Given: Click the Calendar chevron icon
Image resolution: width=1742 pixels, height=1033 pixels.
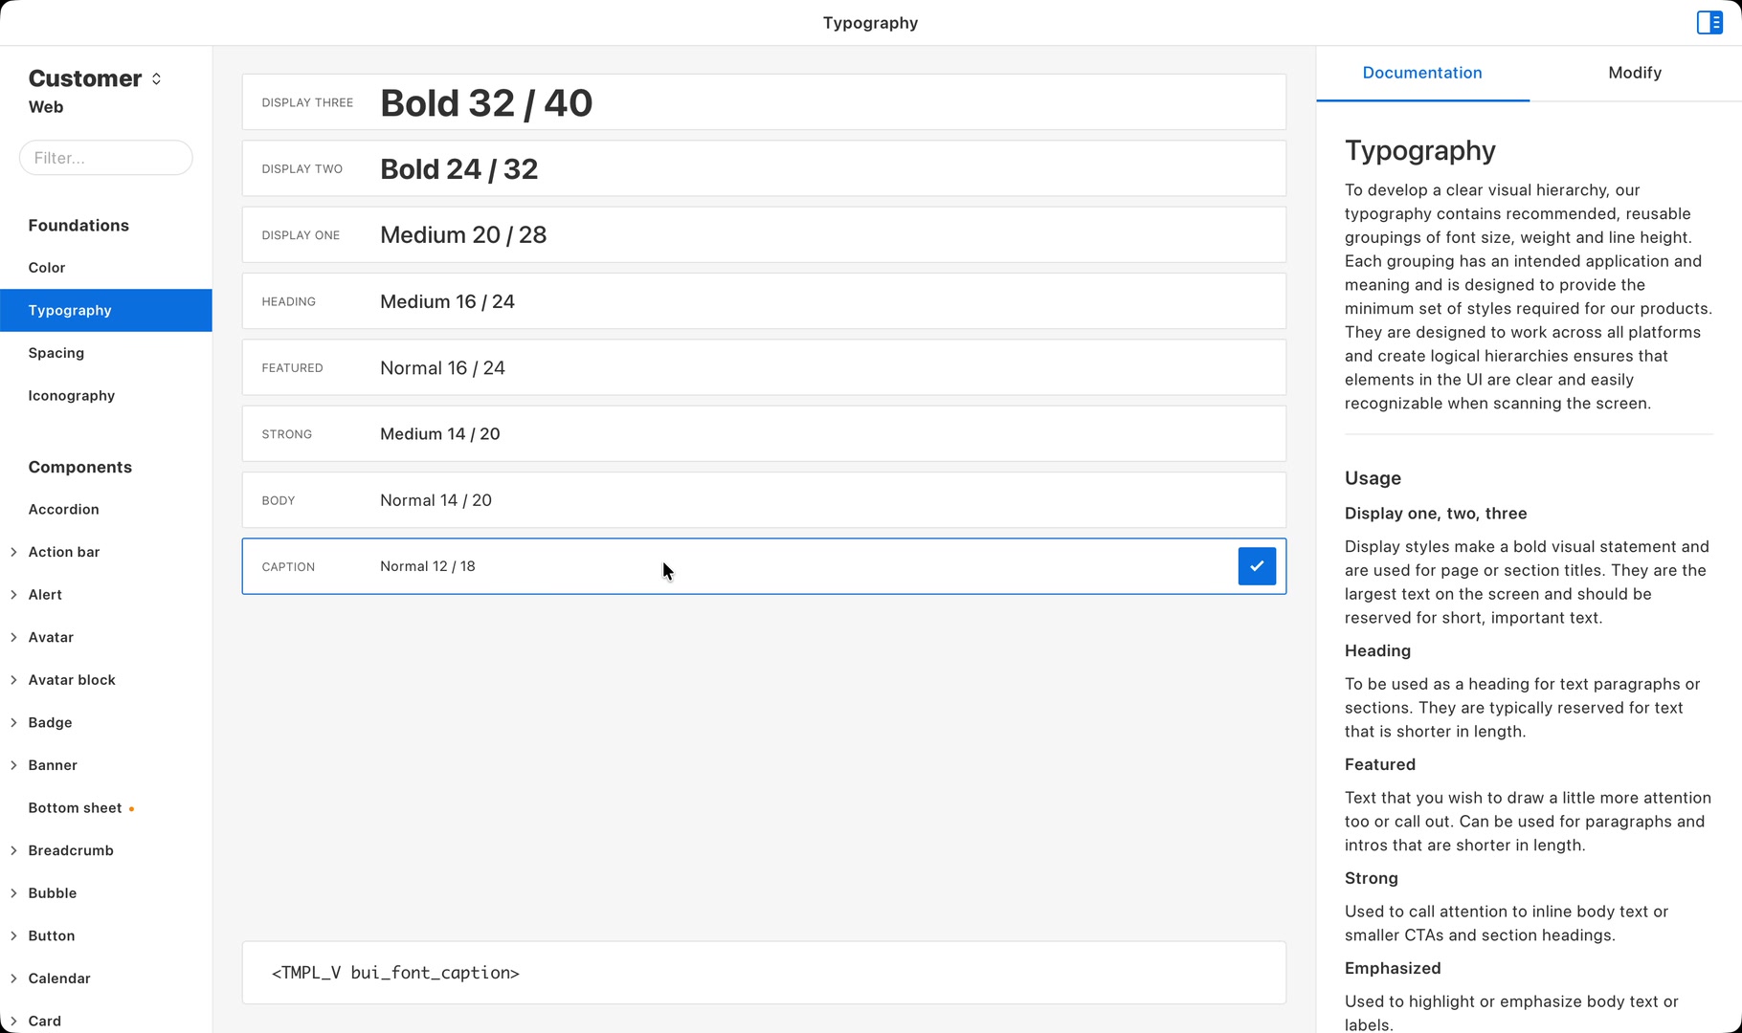Looking at the screenshot, I should click(x=13, y=978).
